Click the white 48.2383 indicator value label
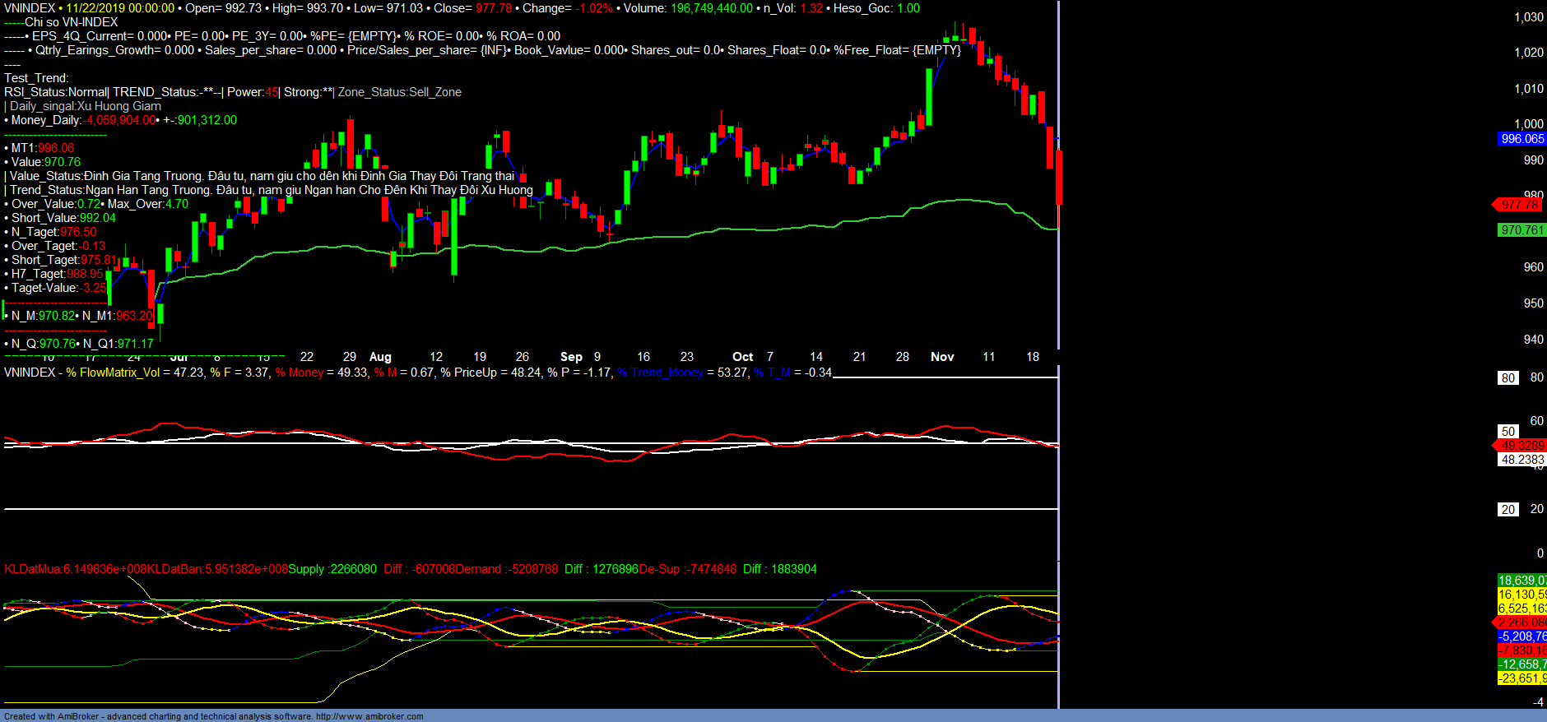The height and width of the screenshot is (722, 1547). pos(1522,460)
